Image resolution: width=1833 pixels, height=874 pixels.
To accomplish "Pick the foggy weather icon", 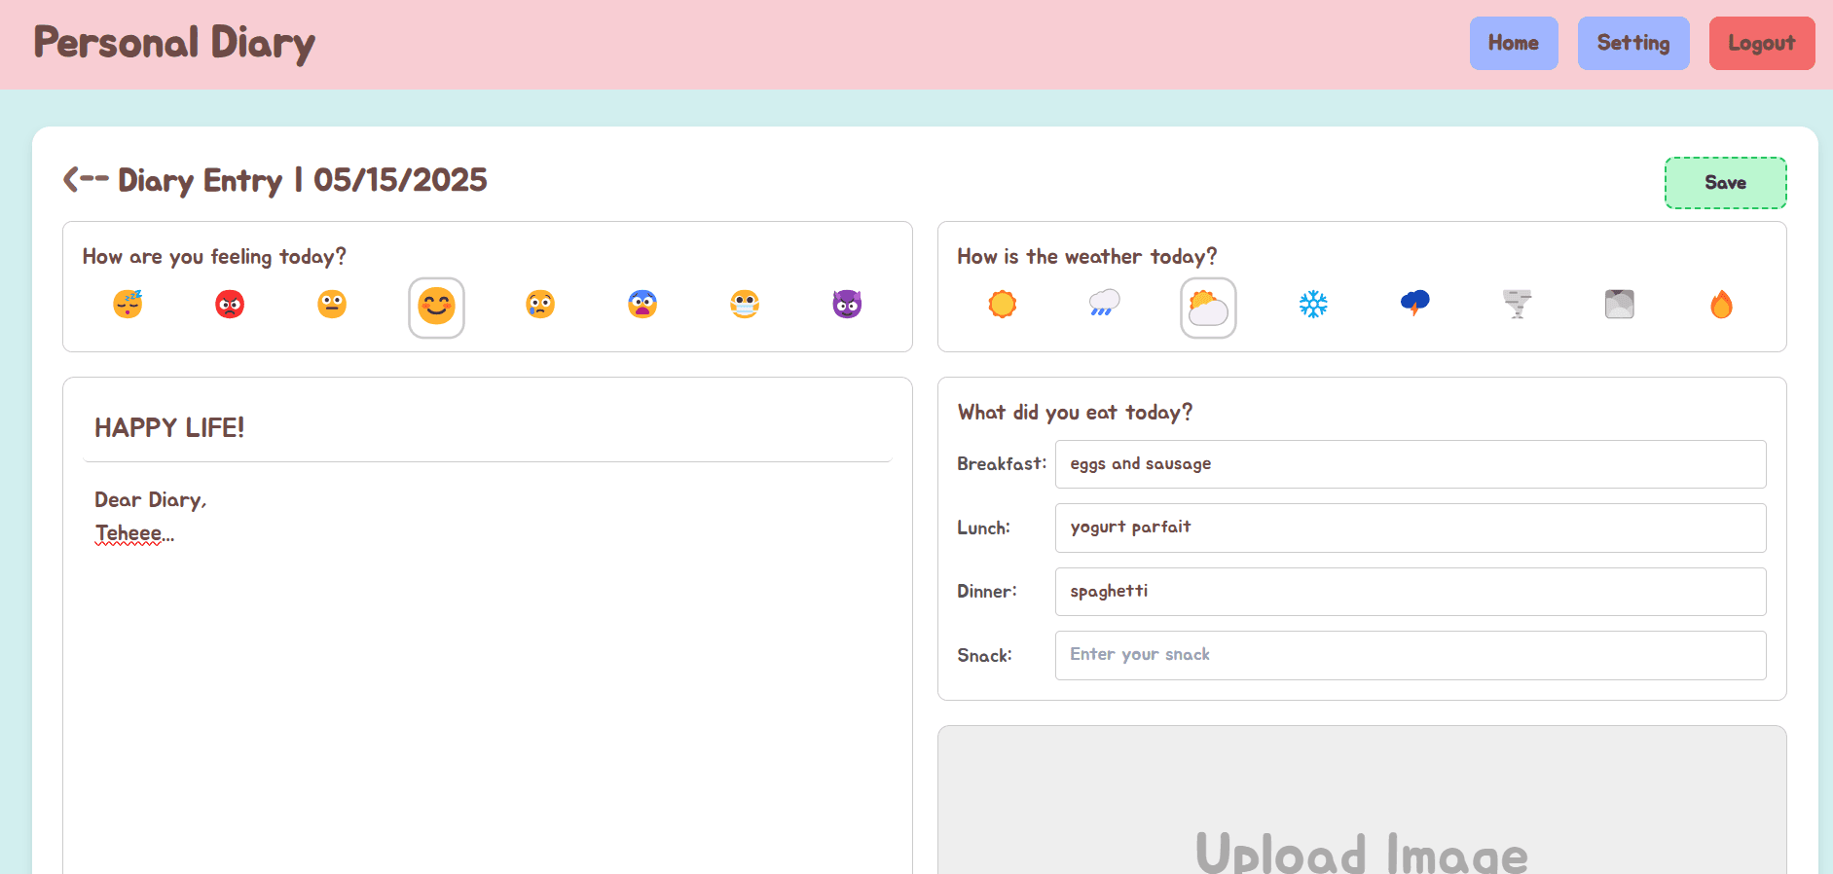I will pos(1620,305).
